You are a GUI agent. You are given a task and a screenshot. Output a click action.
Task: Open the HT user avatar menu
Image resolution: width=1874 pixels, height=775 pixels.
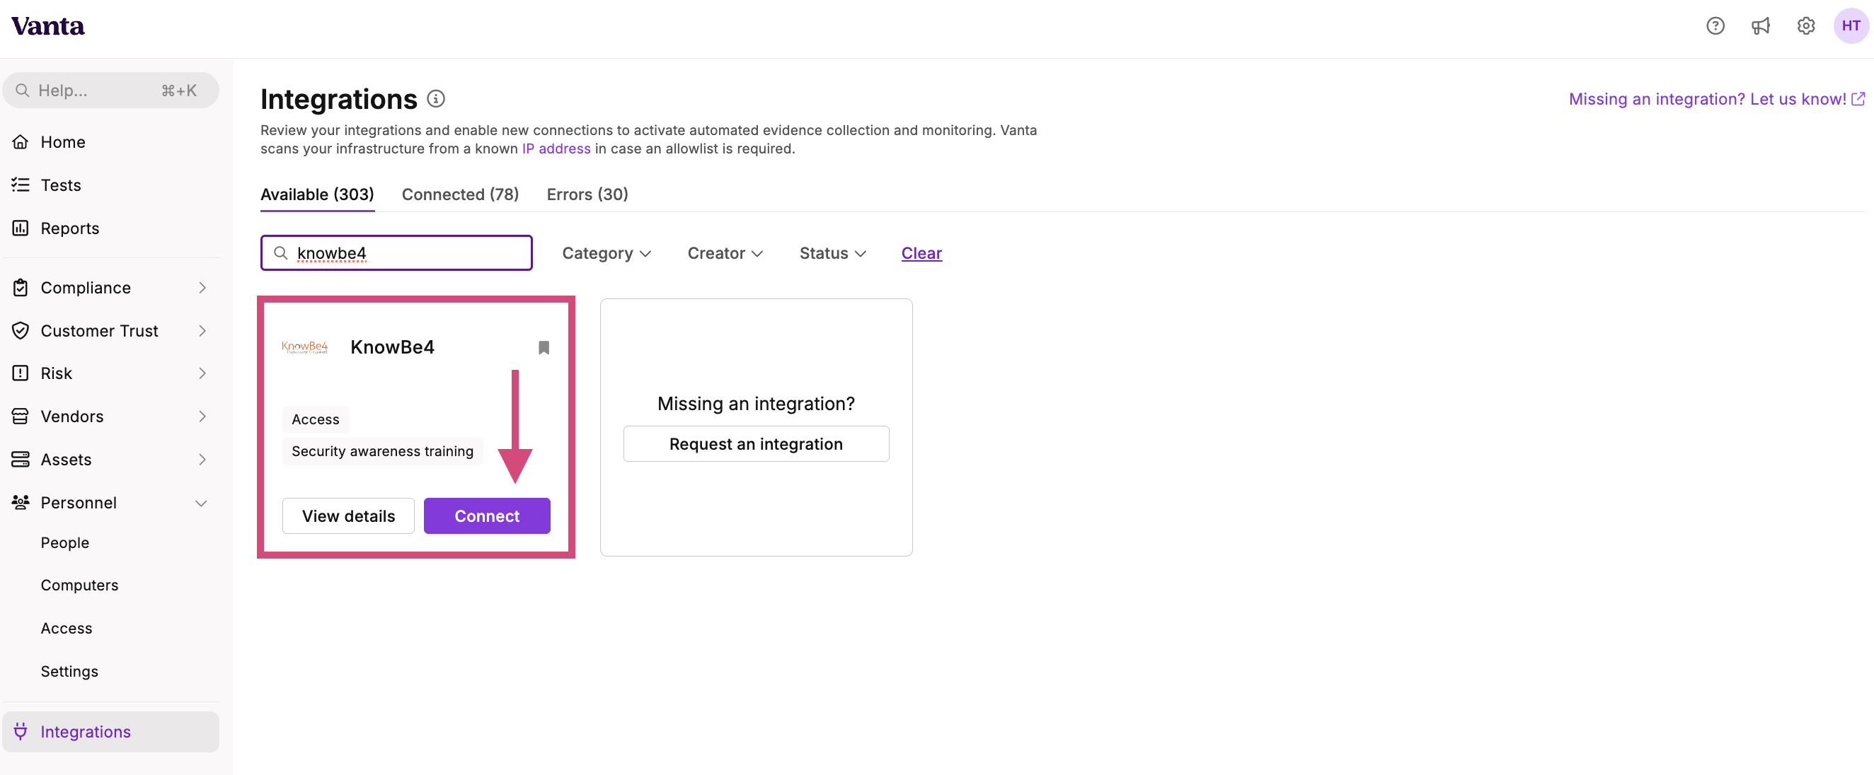tap(1851, 26)
